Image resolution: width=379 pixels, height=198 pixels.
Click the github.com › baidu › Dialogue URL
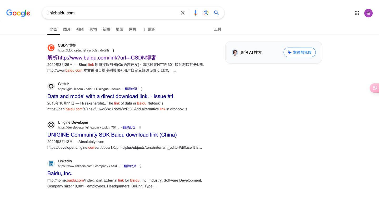tap(89, 89)
